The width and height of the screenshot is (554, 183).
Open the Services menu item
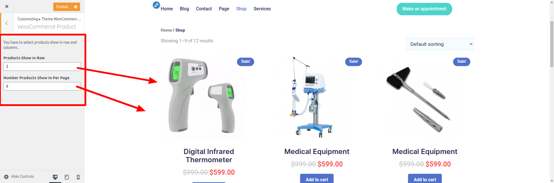(262, 9)
